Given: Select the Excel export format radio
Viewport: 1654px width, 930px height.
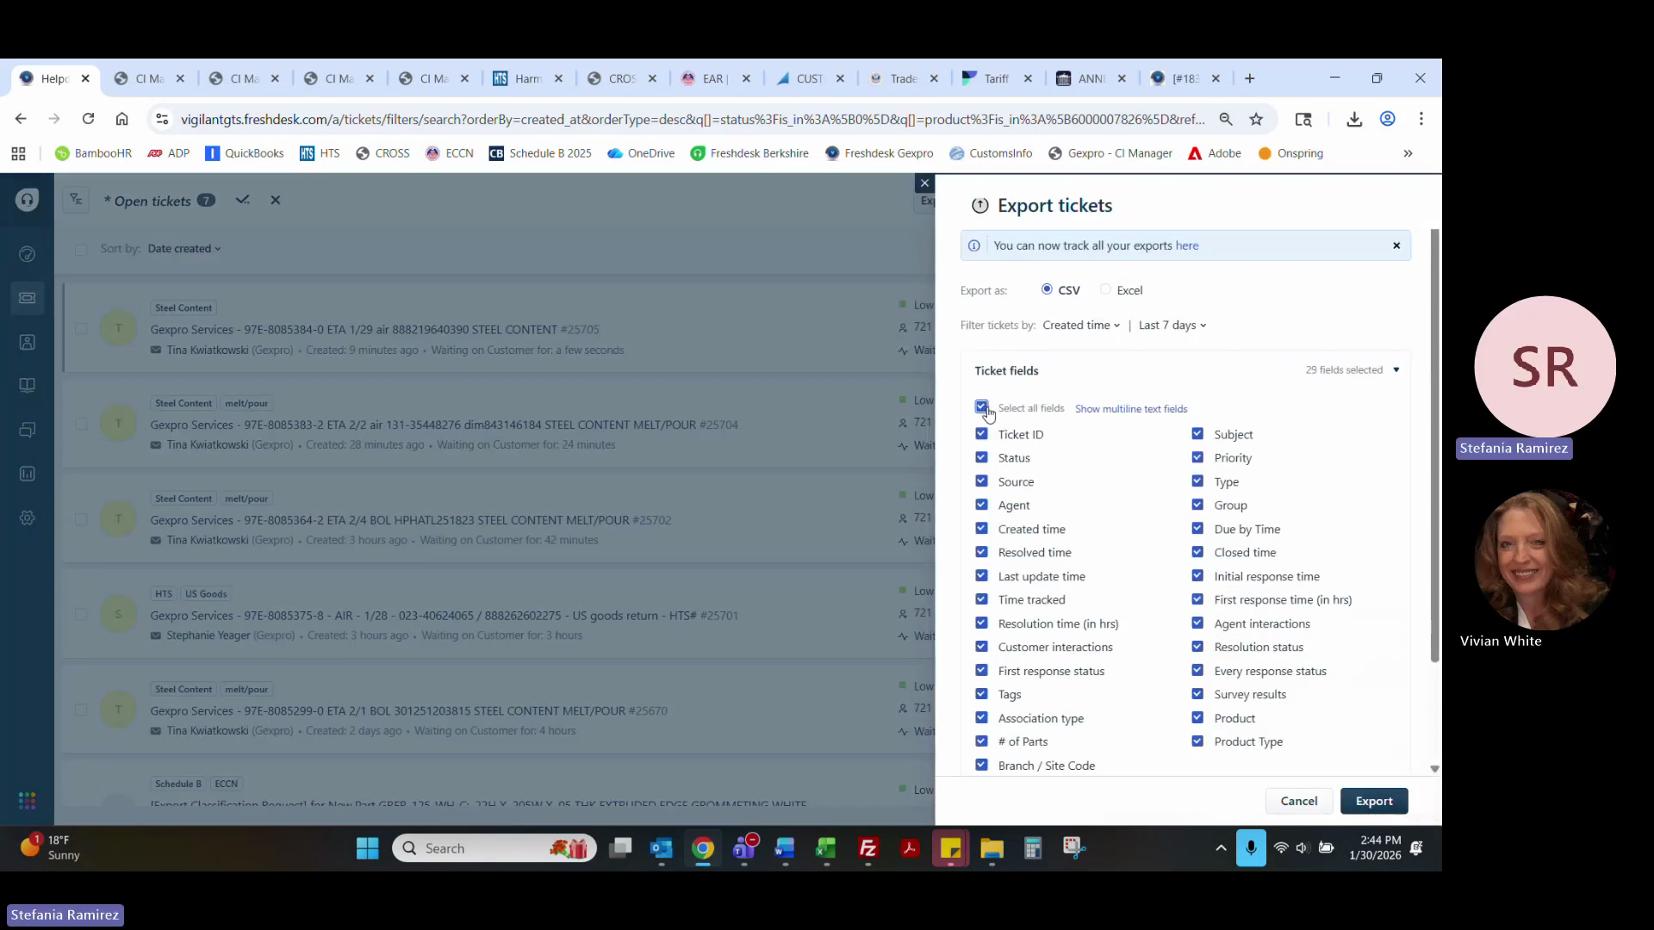Looking at the screenshot, I should tap(1106, 290).
